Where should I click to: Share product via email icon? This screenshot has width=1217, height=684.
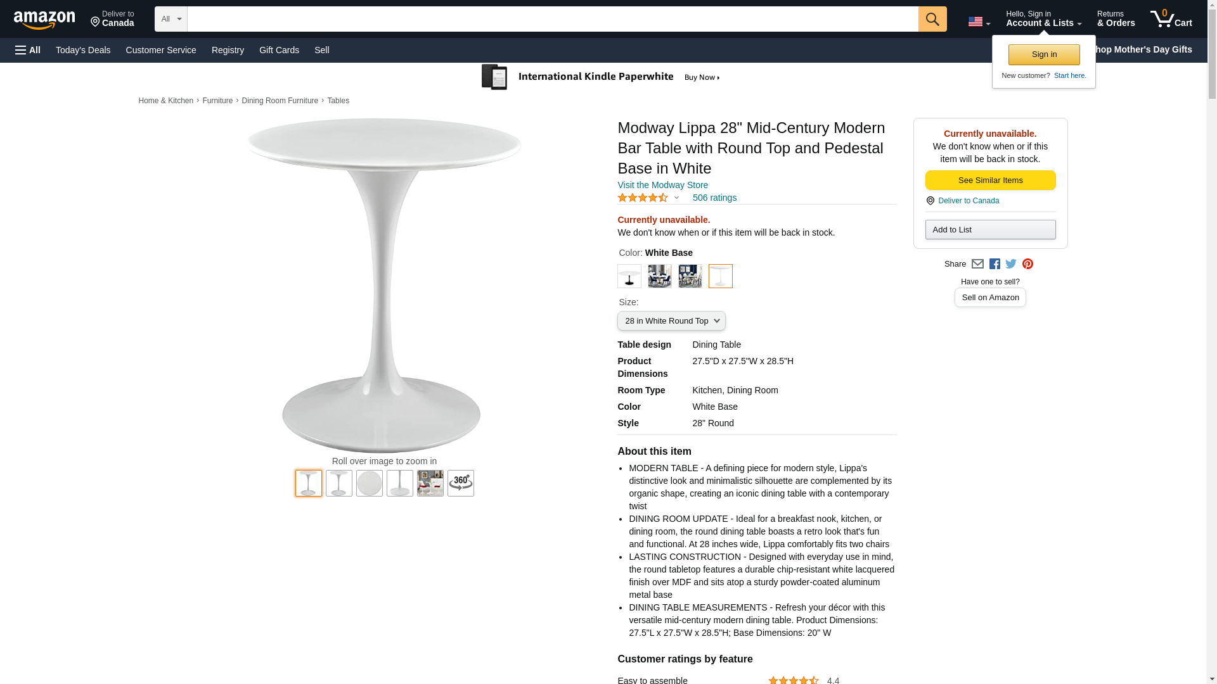977,264
